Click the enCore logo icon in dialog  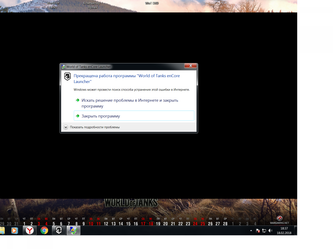tap(67, 77)
